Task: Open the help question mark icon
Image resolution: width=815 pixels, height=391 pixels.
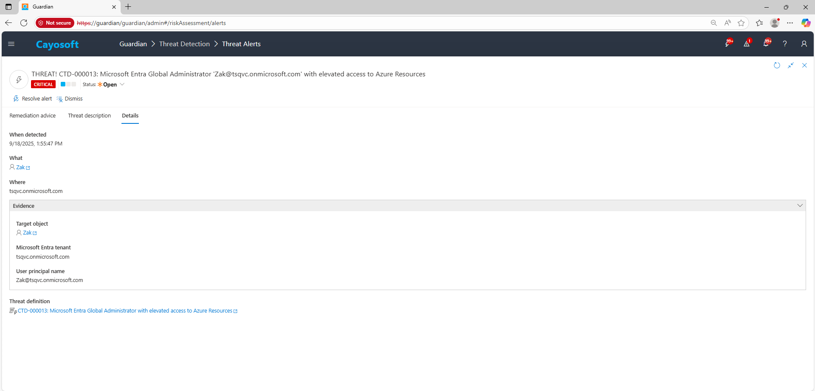Action: pyautogui.click(x=785, y=44)
